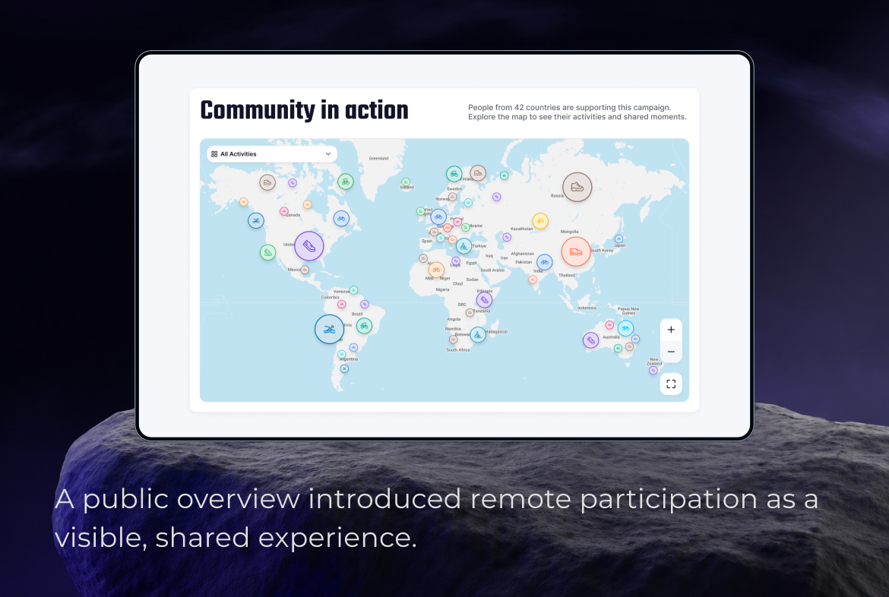889x597 pixels.
Task: Open the cyan bicycle marker in northern Australia
Action: pos(625,327)
